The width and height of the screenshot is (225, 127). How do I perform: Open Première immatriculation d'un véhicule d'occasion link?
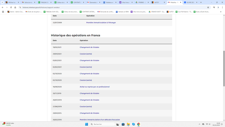coord(100,120)
